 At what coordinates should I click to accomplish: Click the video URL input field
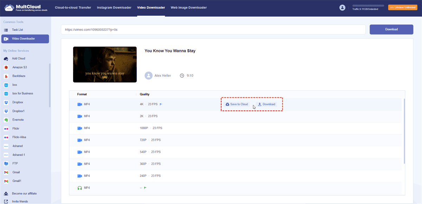coord(213,30)
